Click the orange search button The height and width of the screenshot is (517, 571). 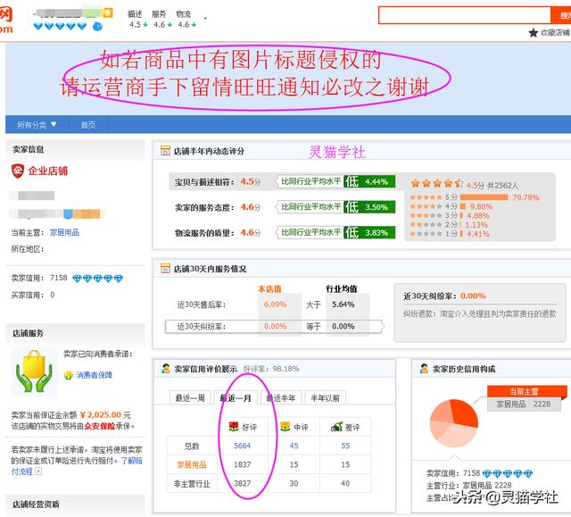[561, 15]
